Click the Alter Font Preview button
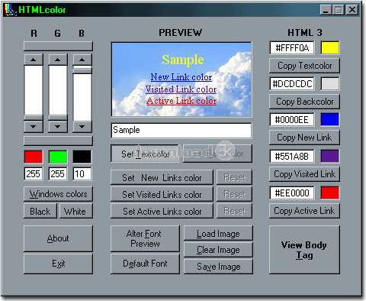This screenshot has width=366, height=301. tap(145, 238)
